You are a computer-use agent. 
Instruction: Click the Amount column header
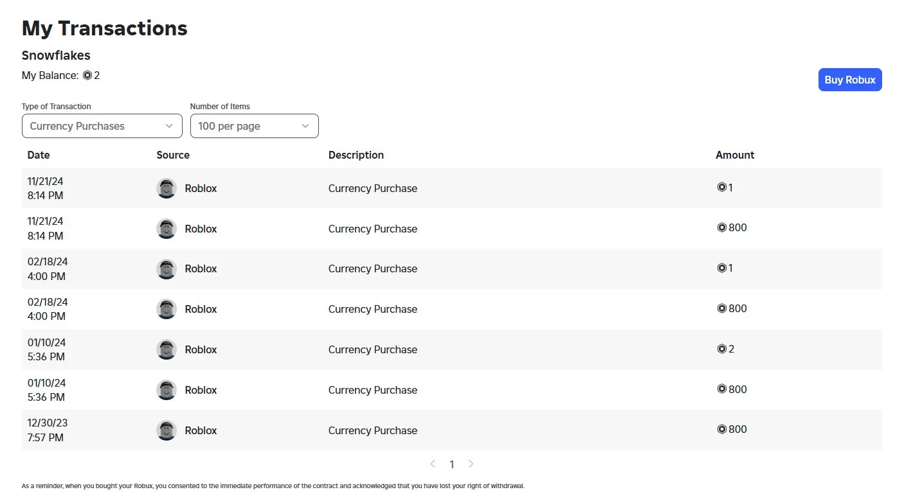click(x=734, y=155)
